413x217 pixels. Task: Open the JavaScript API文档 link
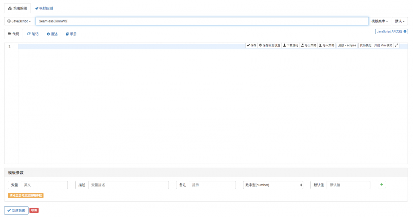[x=391, y=31]
